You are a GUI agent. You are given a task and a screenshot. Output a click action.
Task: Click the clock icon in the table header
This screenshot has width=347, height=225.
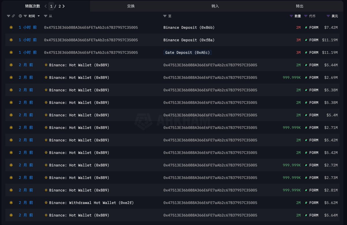coord(20,16)
